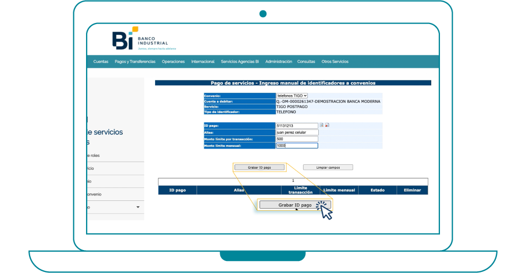Click page number 1 in results table
The image size is (526, 273).
click(x=293, y=181)
